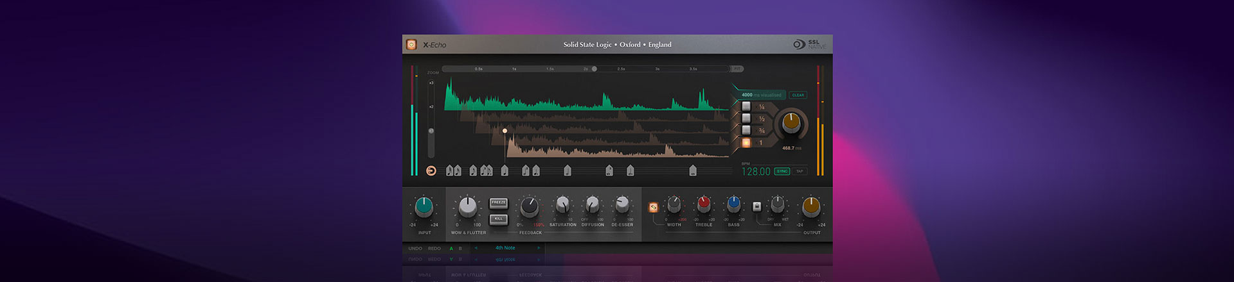
Task: Click the glowing dot on the waveform playhead
Action: click(x=505, y=131)
